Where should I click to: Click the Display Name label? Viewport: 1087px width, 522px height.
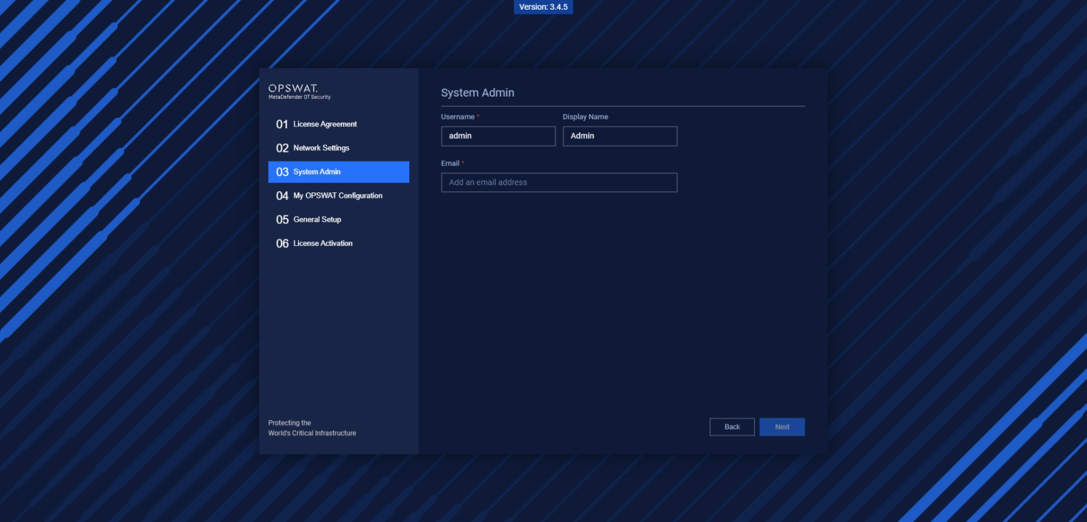pos(585,117)
